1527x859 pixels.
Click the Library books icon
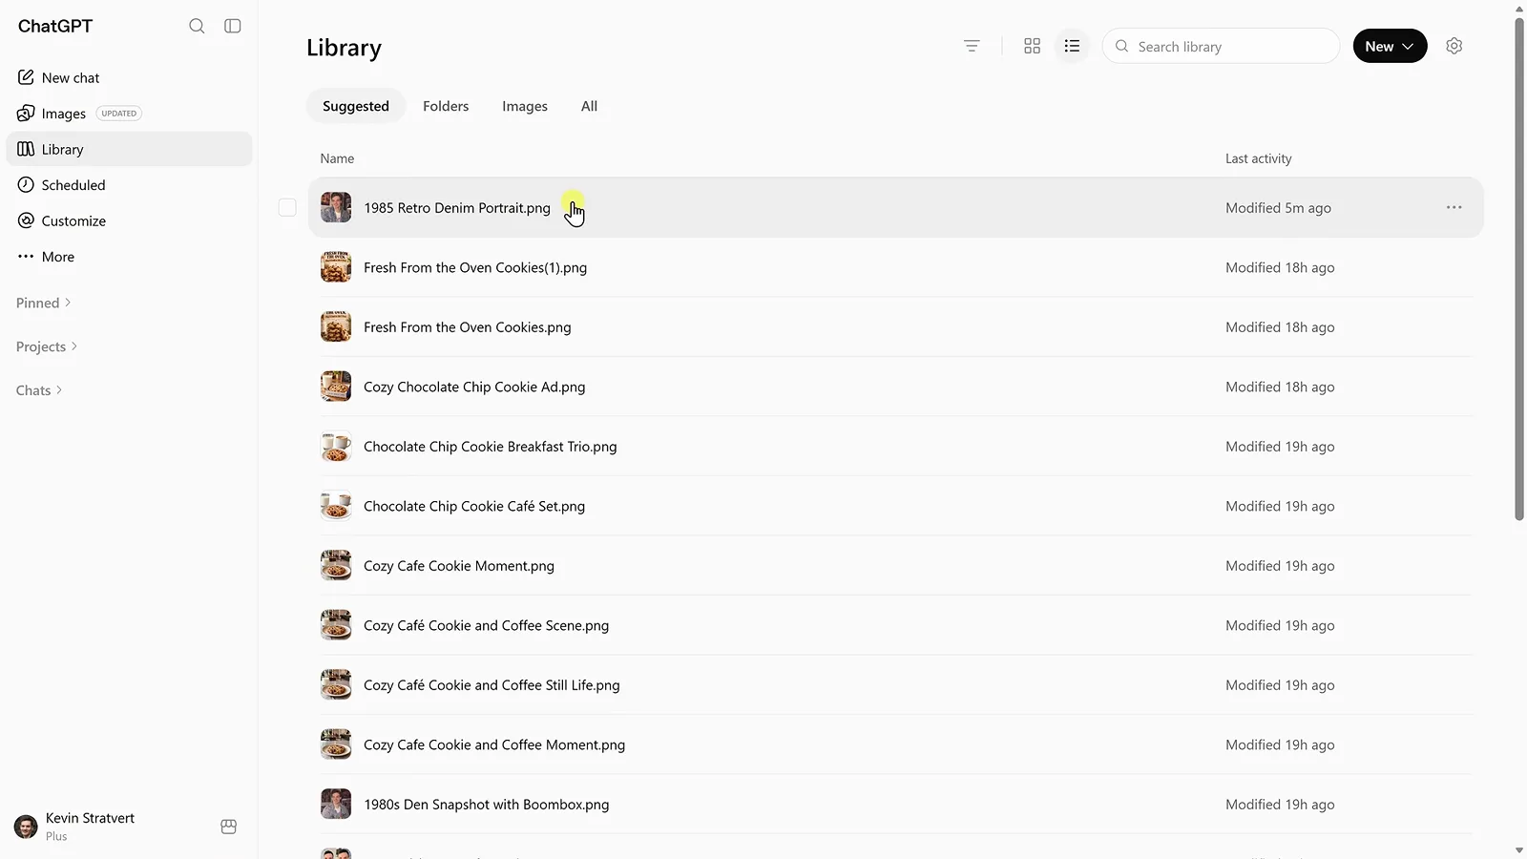tap(26, 149)
